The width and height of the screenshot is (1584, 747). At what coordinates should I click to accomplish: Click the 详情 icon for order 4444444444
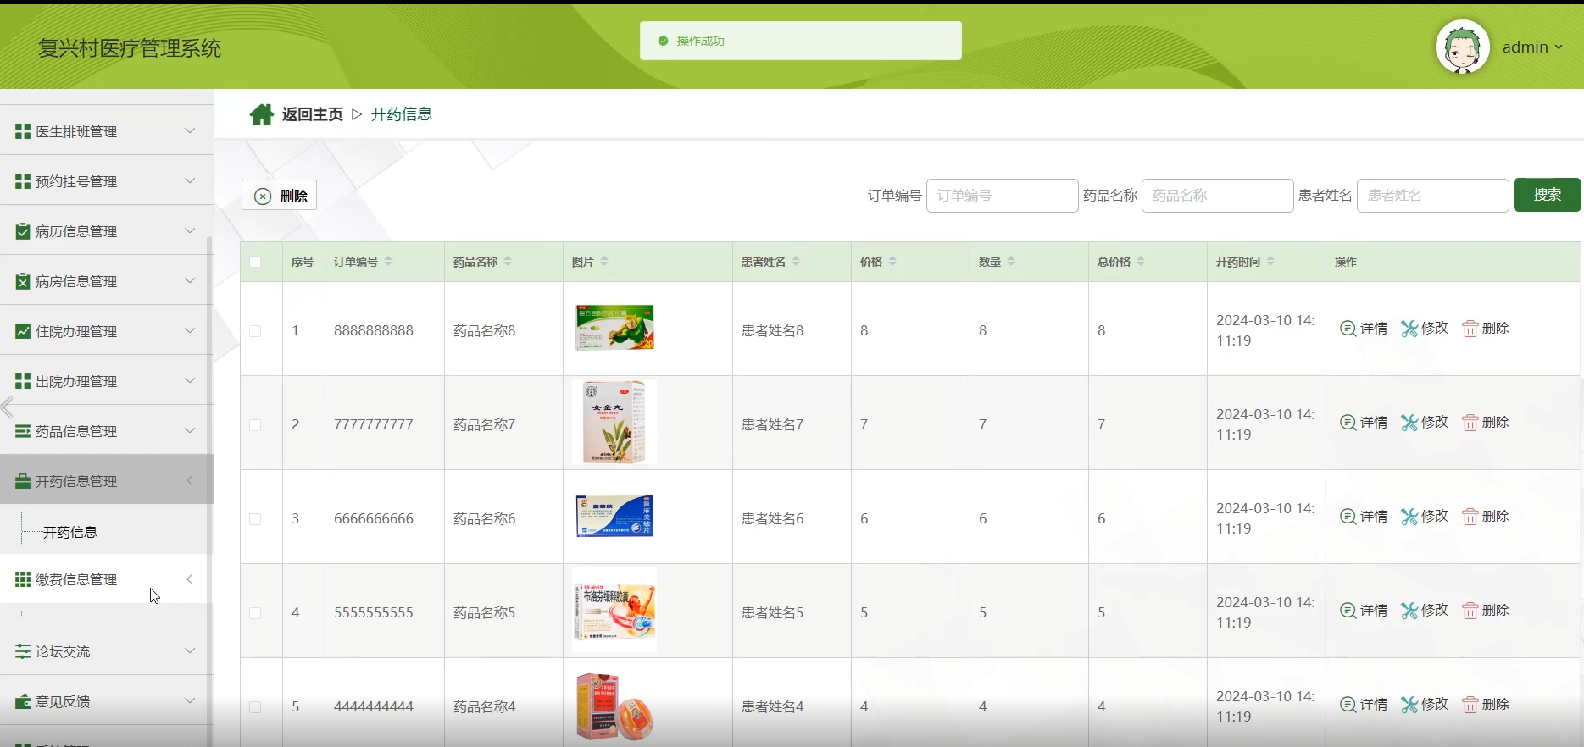[1348, 705]
